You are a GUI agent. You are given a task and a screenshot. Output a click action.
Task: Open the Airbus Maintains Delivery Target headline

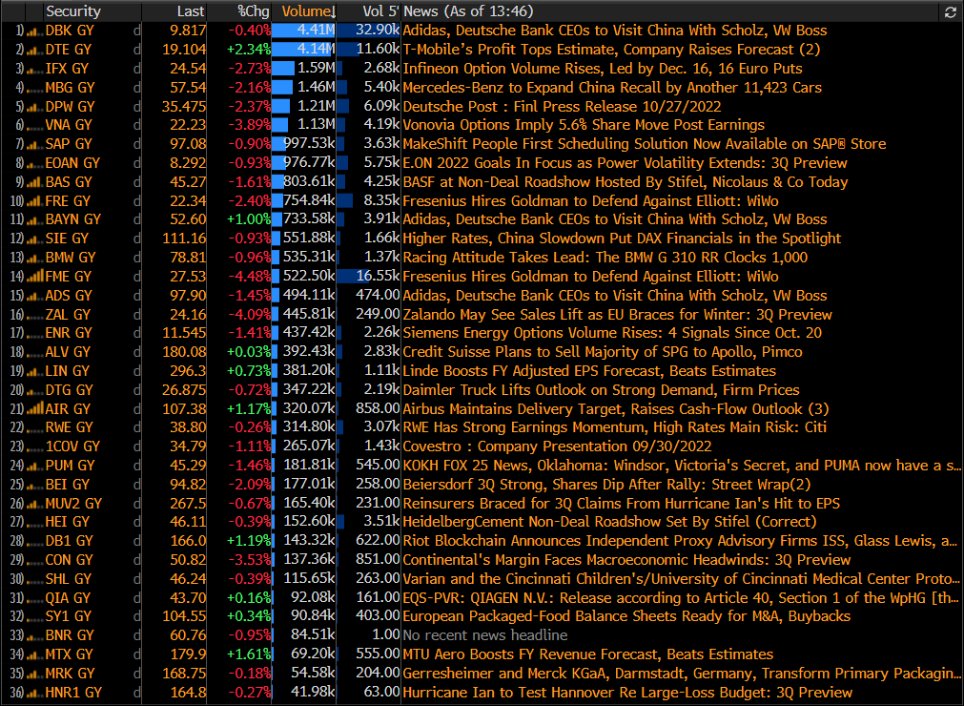point(615,409)
